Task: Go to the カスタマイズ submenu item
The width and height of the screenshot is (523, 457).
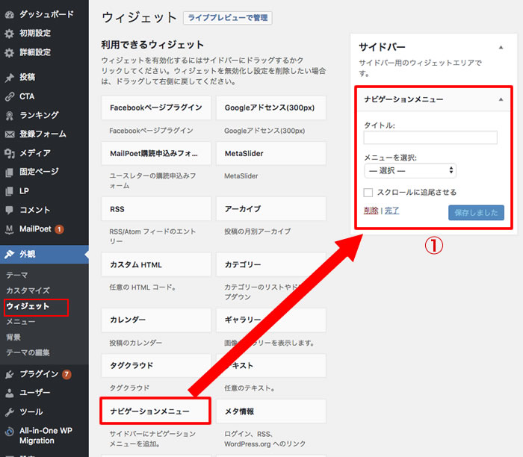Action: tap(28, 290)
